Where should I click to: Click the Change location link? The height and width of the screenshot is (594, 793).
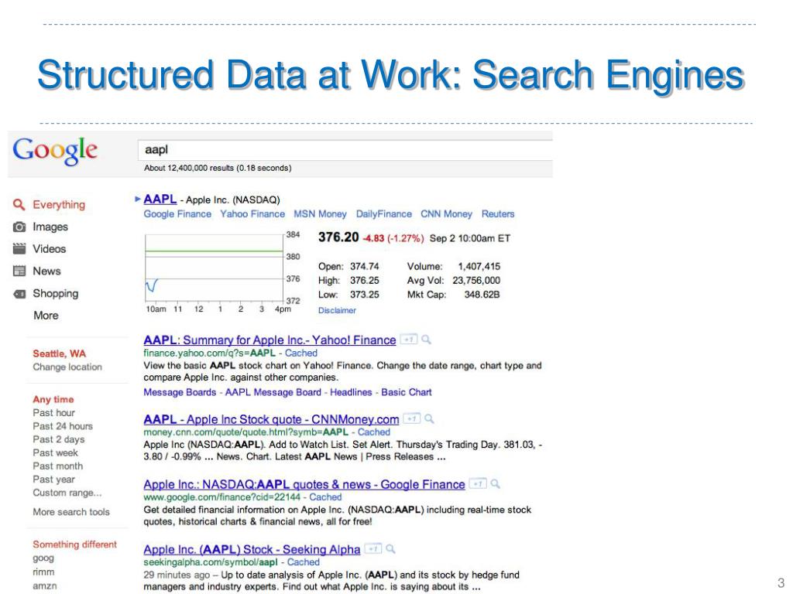click(67, 367)
